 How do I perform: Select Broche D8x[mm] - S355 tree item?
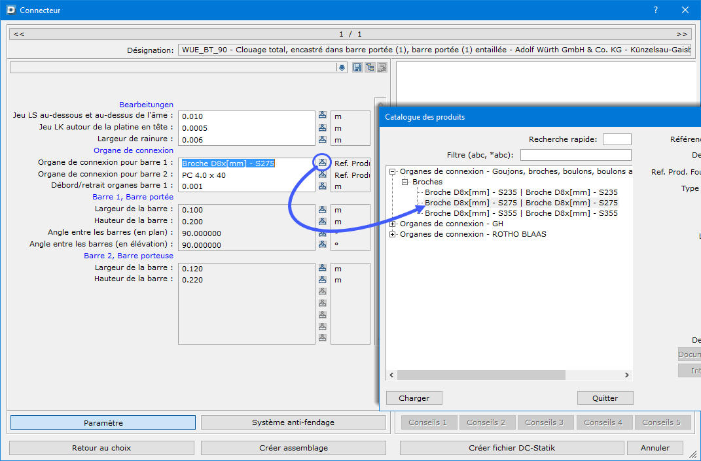(x=521, y=213)
